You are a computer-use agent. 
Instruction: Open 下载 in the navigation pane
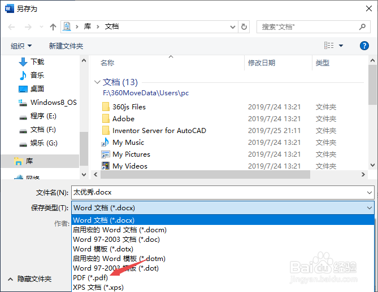coord(37,62)
